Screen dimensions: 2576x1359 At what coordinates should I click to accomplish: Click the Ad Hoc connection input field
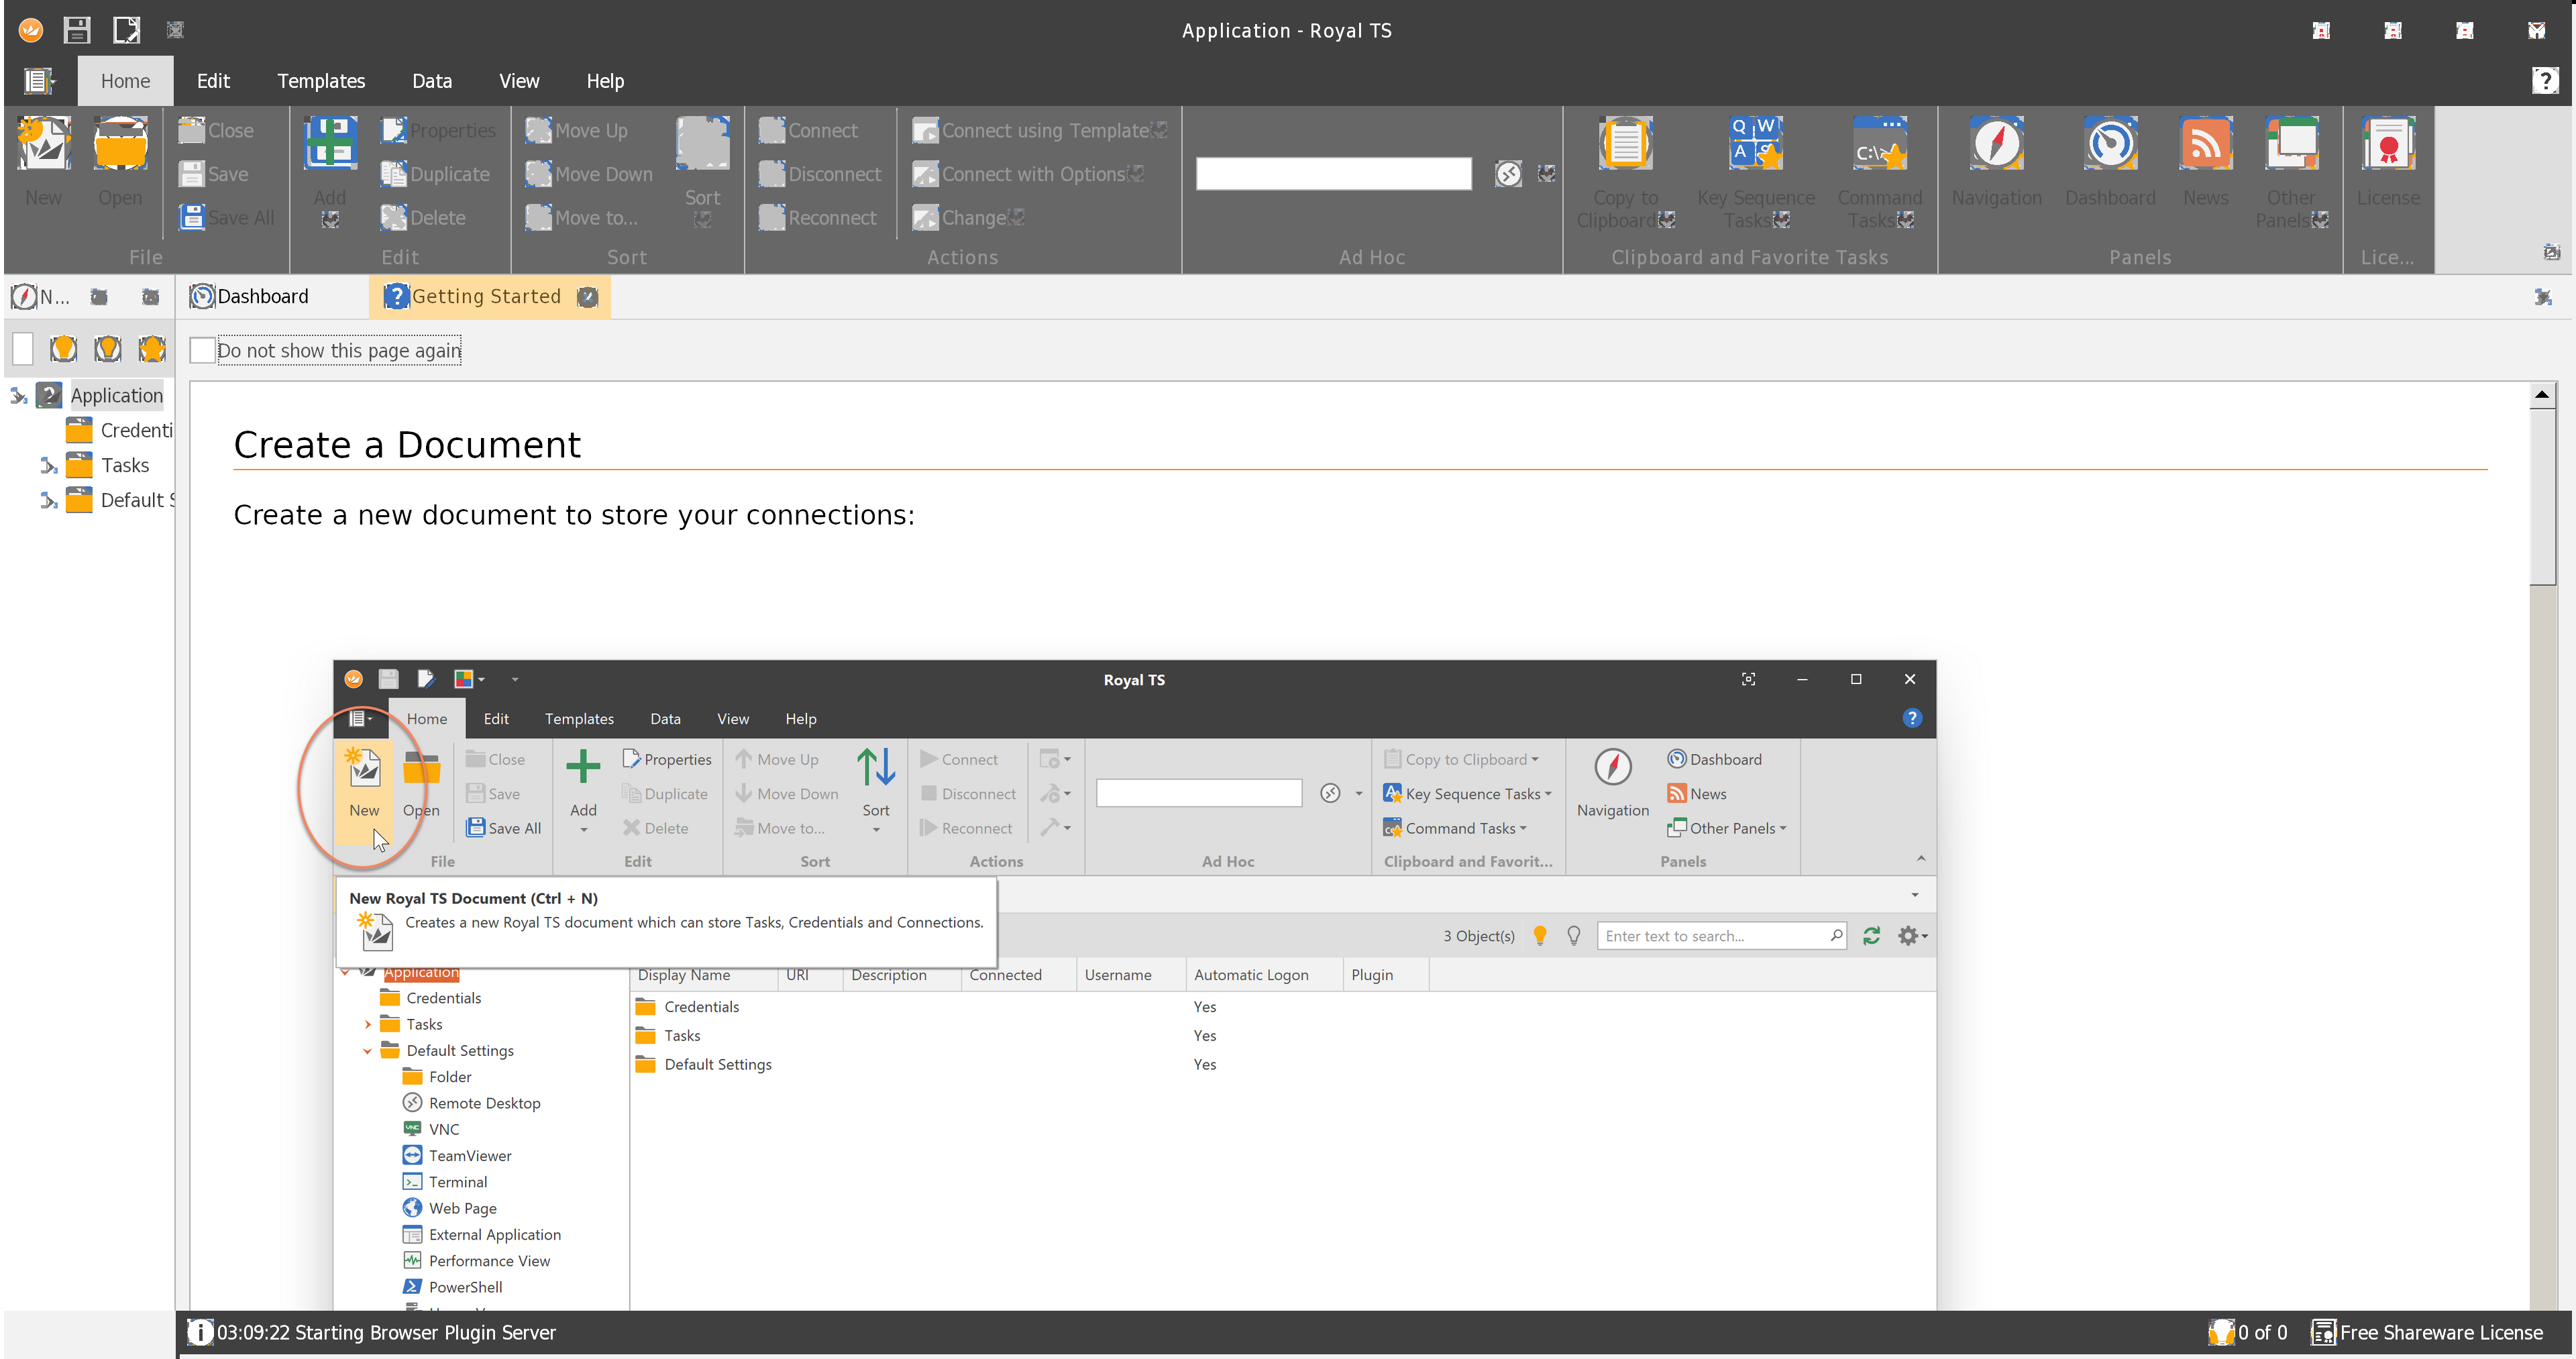pos(1333,174)
